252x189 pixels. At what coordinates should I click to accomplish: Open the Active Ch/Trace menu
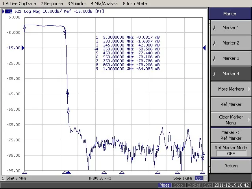pos(19,4)
